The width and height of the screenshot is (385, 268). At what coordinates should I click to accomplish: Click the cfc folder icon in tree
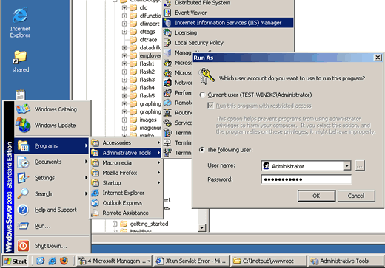click(x=133, y=7)
